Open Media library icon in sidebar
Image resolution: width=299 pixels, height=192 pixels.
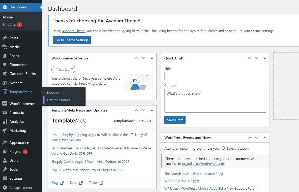[x=5, y=47]
